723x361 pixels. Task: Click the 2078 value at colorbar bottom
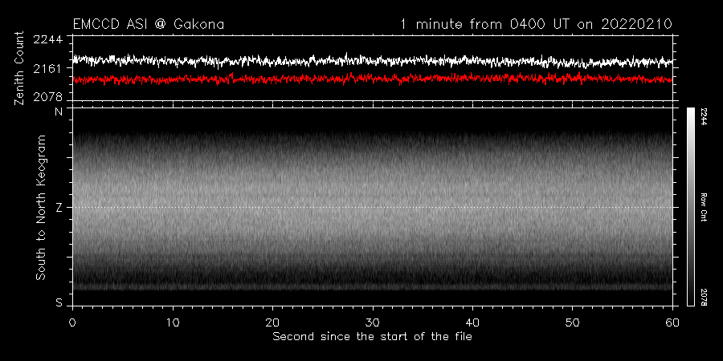click(x=704, y=297)
